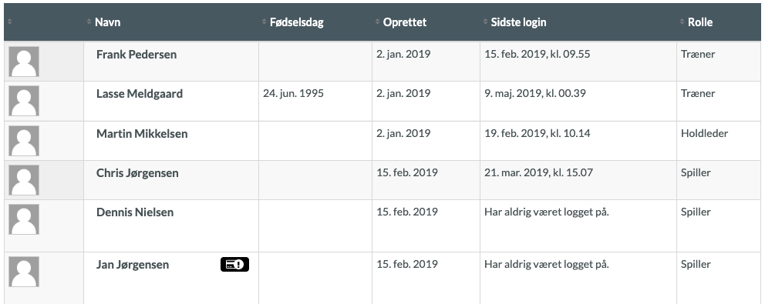
Task: Click the payment warning icon by Jan Jørgensen
Action: coord(234,264)
